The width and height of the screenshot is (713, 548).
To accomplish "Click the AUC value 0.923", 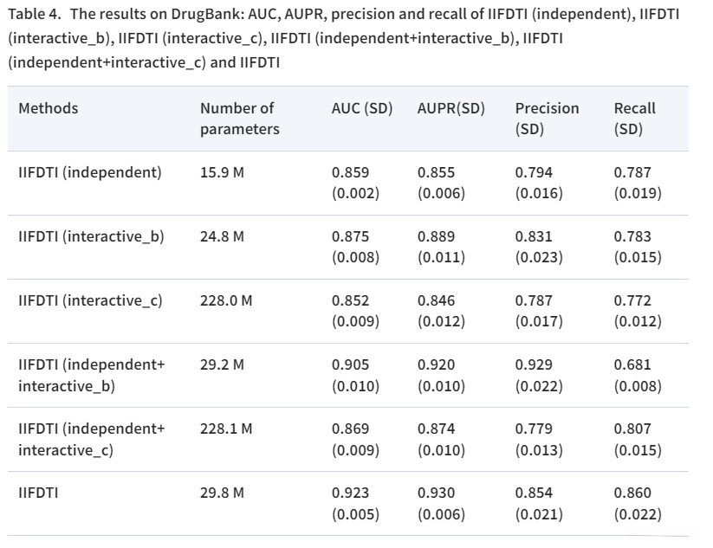I will coord(350,493).
